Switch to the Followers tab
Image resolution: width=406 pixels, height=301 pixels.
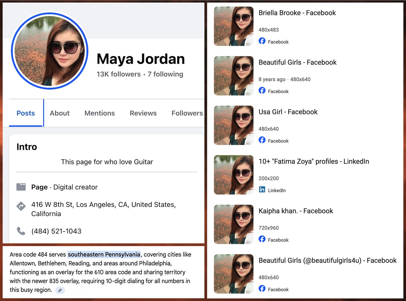coord(187,113)
